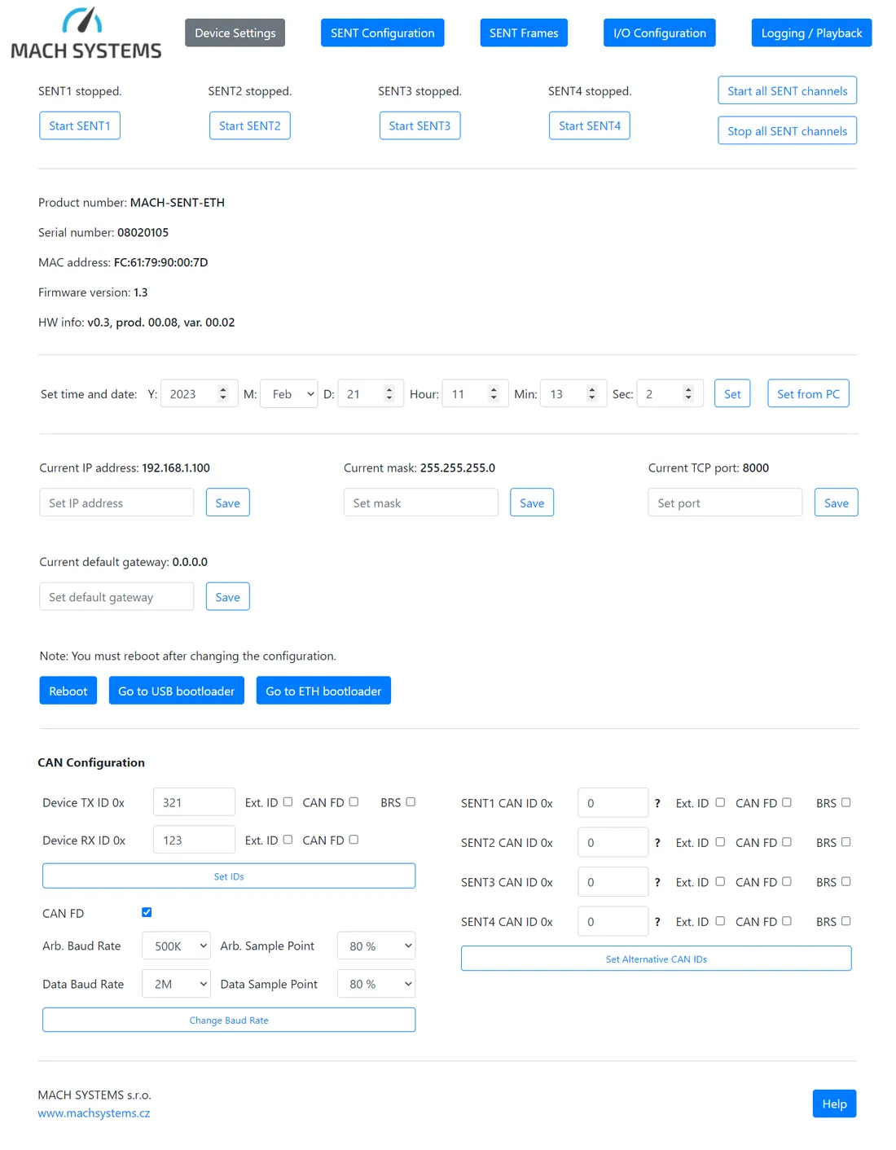Click the Set IDs button

(229, 876)
